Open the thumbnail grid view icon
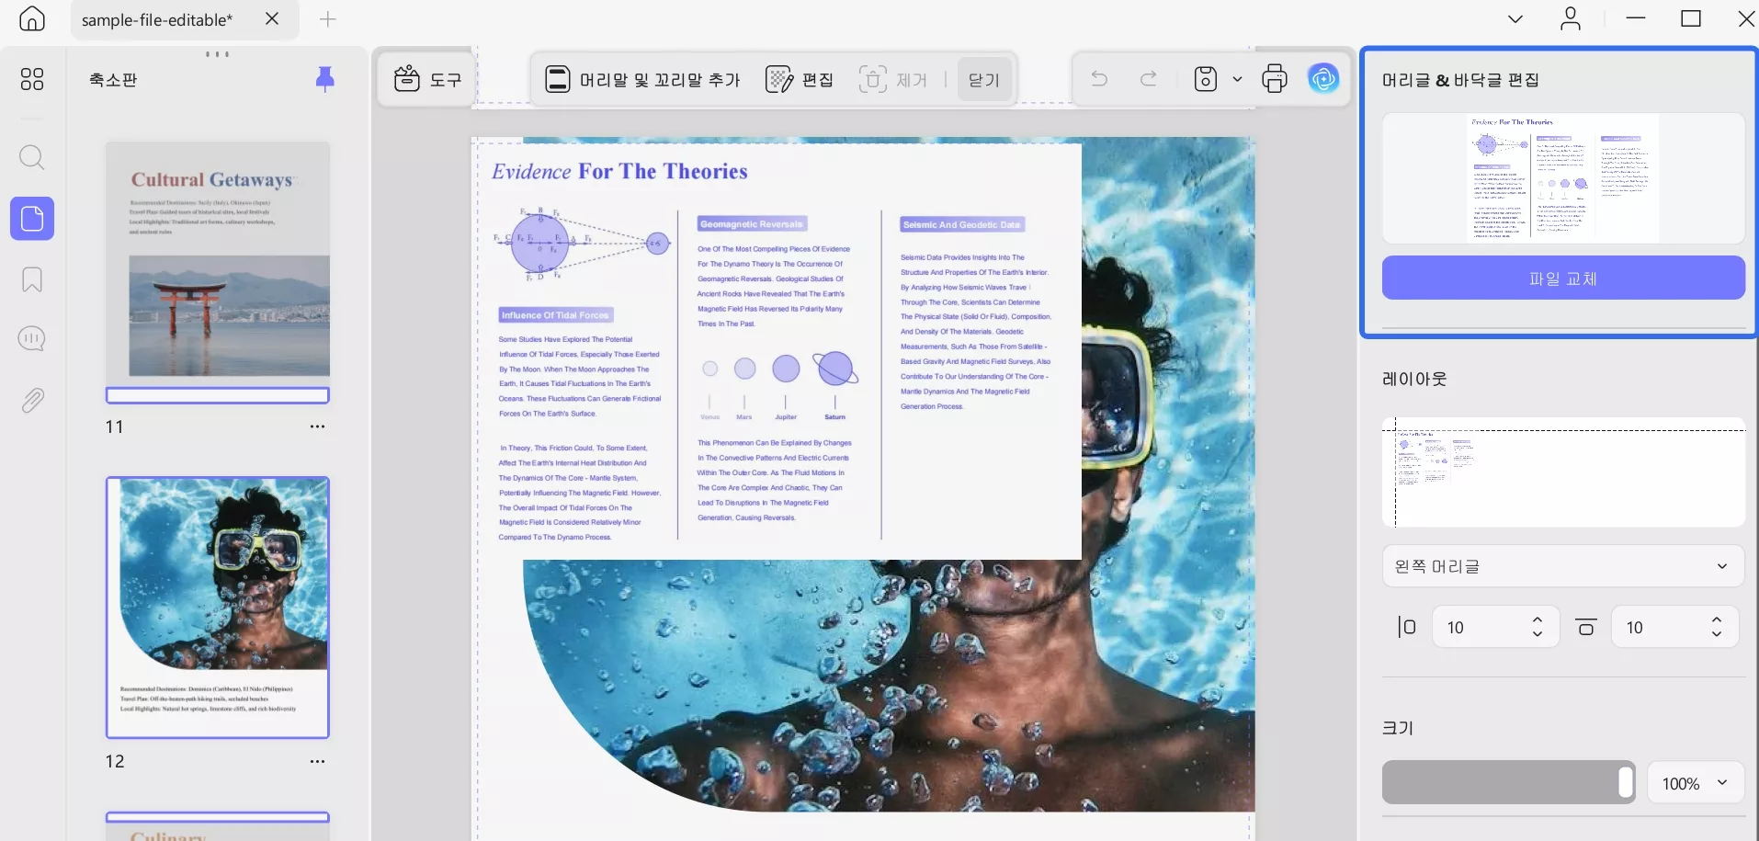Viewport: 1759px width, 841px height. [32, 80]
